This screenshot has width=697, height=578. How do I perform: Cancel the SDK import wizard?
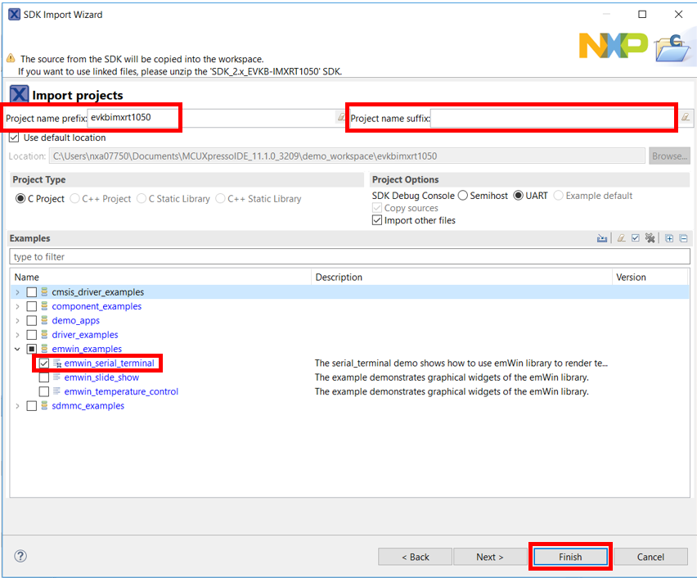tap(650, 557)
